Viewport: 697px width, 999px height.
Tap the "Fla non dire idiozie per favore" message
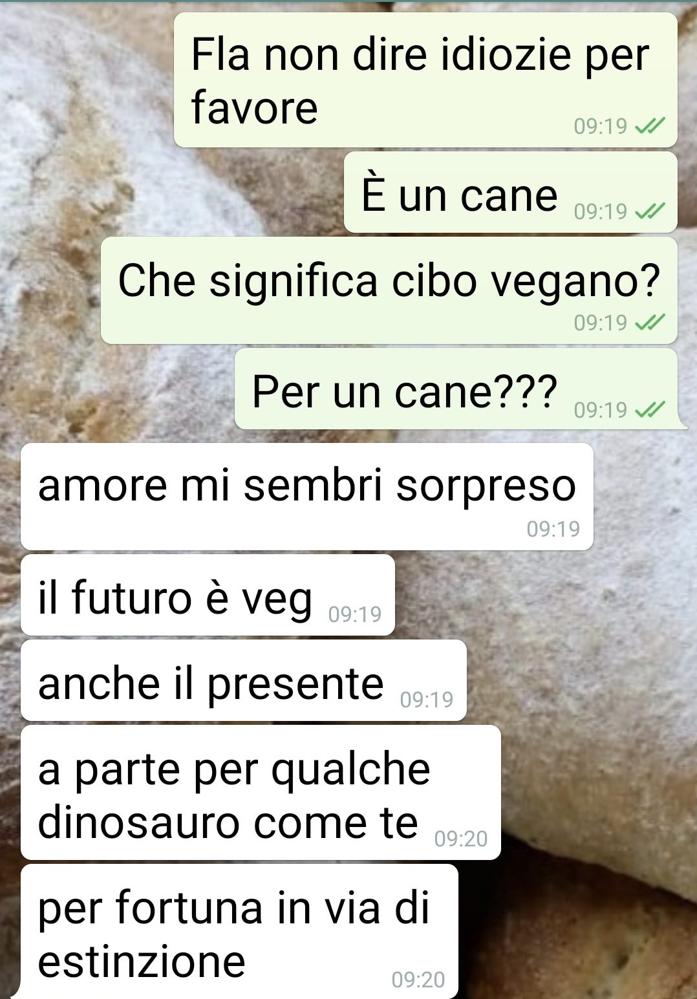tap(425, 80)
